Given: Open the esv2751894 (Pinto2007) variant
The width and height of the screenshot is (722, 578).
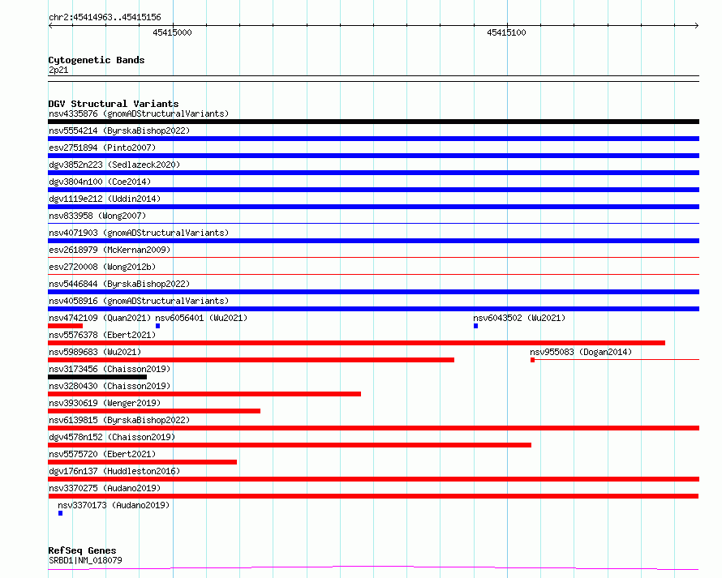Looking at the screenshot, I should pyautogui.click(x=102, y=148).
